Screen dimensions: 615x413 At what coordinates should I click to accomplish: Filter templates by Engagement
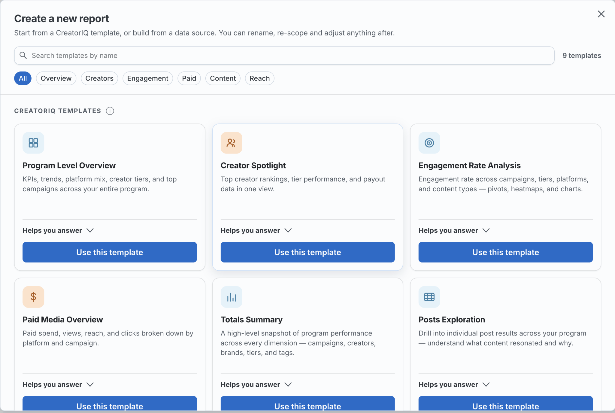(x=148, y=78)
